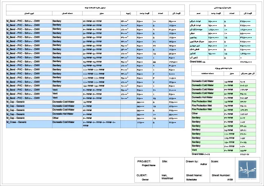Click the 'اسم' name column header
The width and height of the screenshot is (264, 186).
click(199, 13)
